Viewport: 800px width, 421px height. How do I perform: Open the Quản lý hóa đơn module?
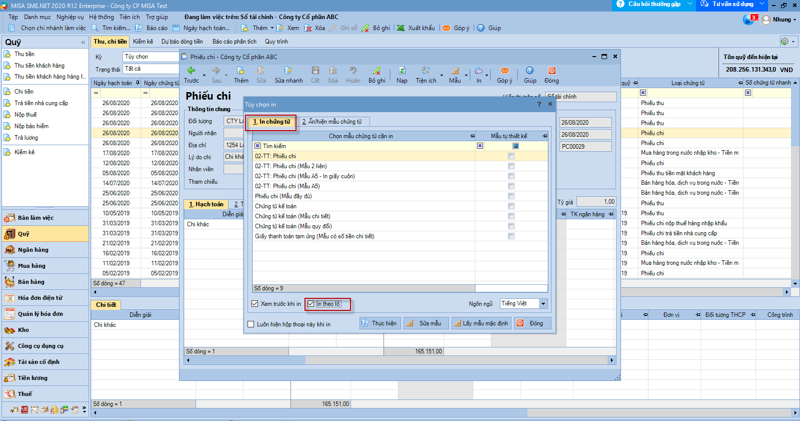(x=45, y=314)
